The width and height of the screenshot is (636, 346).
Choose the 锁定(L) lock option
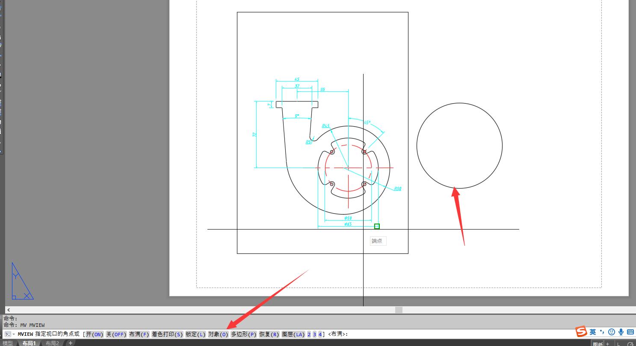pos(195,334)
